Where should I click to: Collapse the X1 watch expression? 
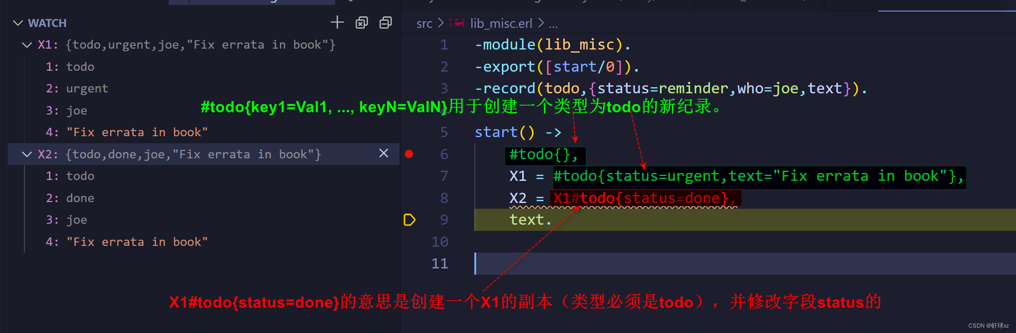click(x=27, y=45)
